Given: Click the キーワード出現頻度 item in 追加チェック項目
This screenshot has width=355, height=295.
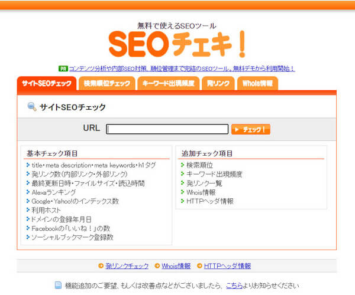Looking at the screenshot, I should [x=214, y=174].
